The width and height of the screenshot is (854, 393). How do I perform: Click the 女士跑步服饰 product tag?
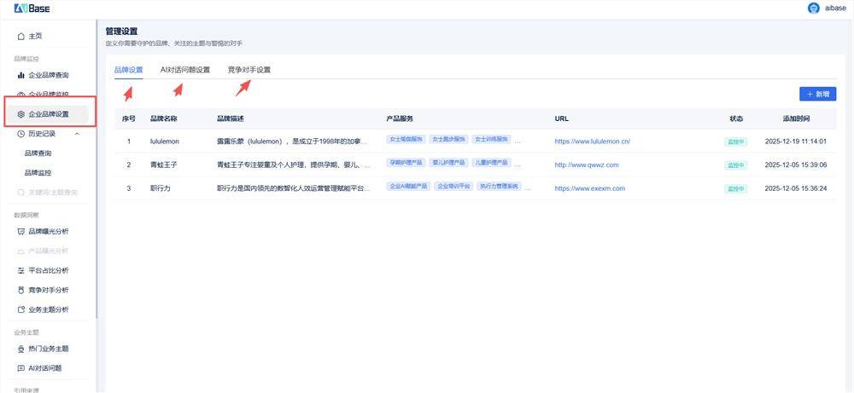[x=449, y=139]
